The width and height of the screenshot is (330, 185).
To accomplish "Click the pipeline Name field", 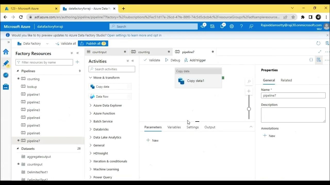I will click(x=293, y=95).
